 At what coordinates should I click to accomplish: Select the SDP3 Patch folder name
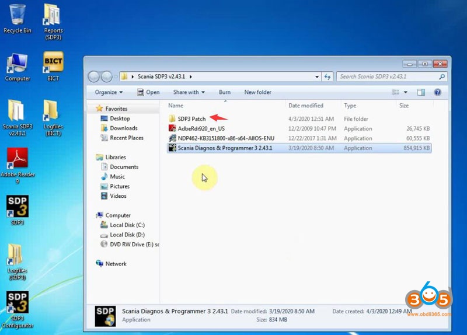click(191, 119)
